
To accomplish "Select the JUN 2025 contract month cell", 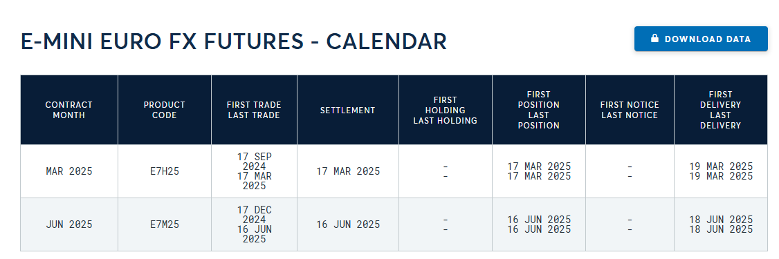I will (69, 224).
